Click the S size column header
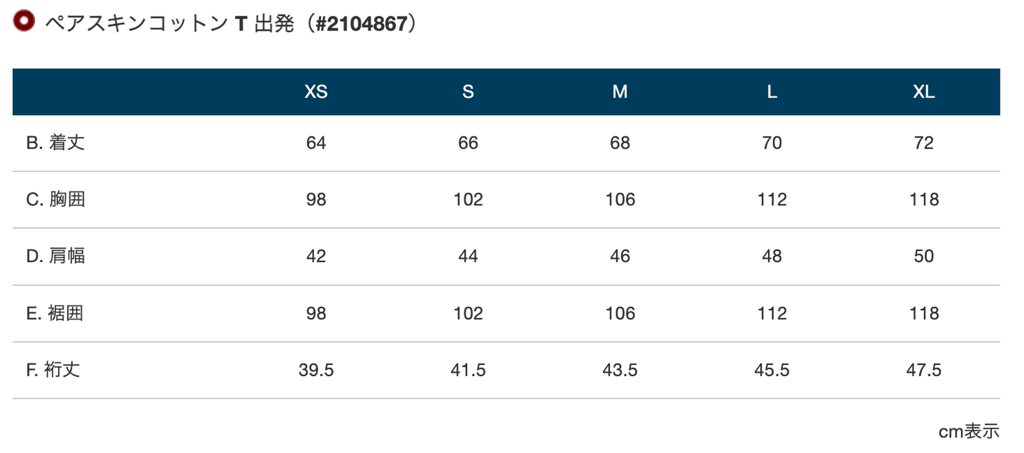1024x453 pixels. [468, 92]
